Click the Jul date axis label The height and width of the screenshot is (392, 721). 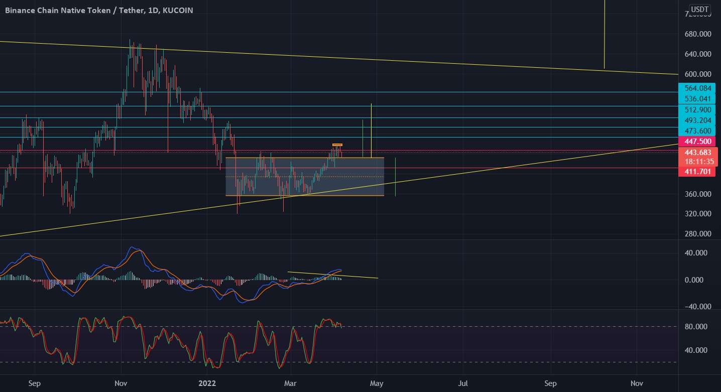[463, 383]
